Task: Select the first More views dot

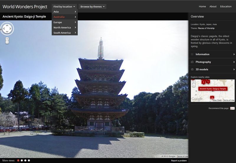Action: tap(18, 160)
